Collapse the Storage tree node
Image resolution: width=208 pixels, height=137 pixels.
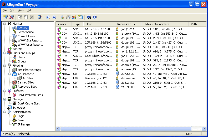[x=5, y=99]
